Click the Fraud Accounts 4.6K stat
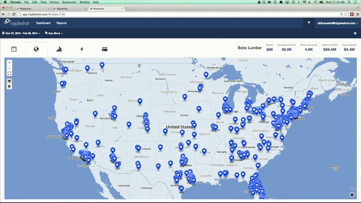The image size is (361, 203). [309, 48]
